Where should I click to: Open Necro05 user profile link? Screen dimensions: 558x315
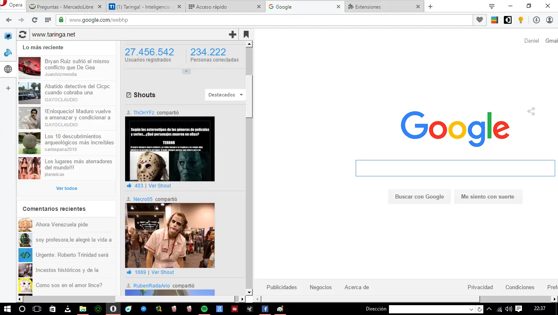pyautogui.click(x=143, y=199)
